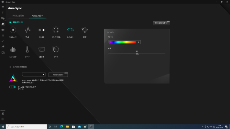Image resolution: width=230 pixels, height=129 pixels.
Task: Launch Microsoft Edge from taskbar
Action: pos(61,126)
